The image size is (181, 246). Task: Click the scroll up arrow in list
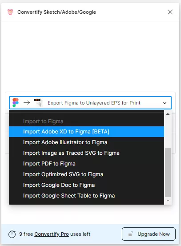(168, 114)
